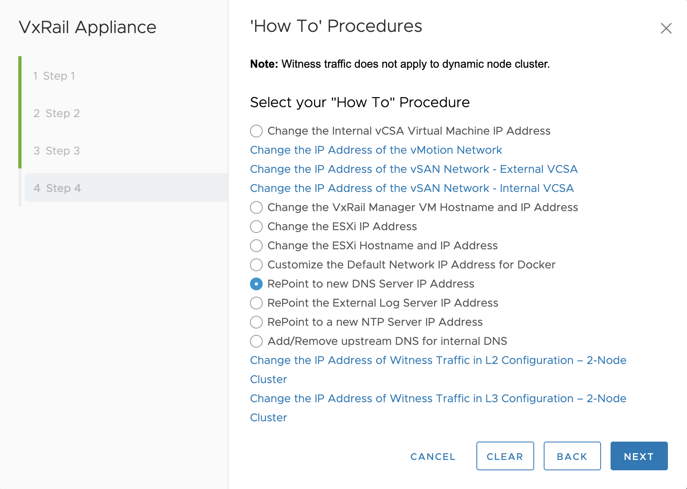Select Change the Internal vCSA Virtual Machine IP Address
Viewport: 687px width, 489px height.
256,131
